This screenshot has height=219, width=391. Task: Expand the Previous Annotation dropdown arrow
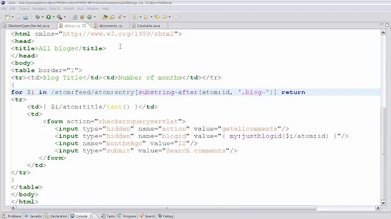coord(152,17)
